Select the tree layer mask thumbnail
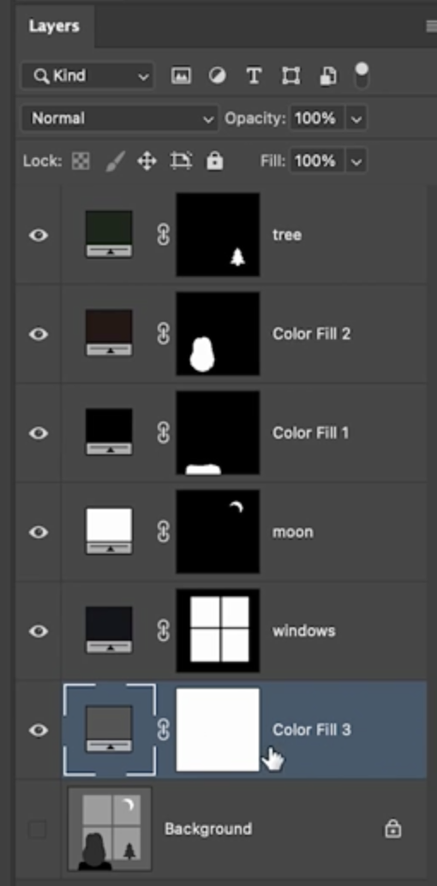437x886 pixels. pyautogui.click(x=218, y=235)
